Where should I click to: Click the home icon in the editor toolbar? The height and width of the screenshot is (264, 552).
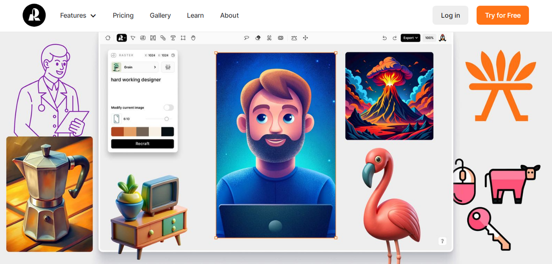(108, 38)
